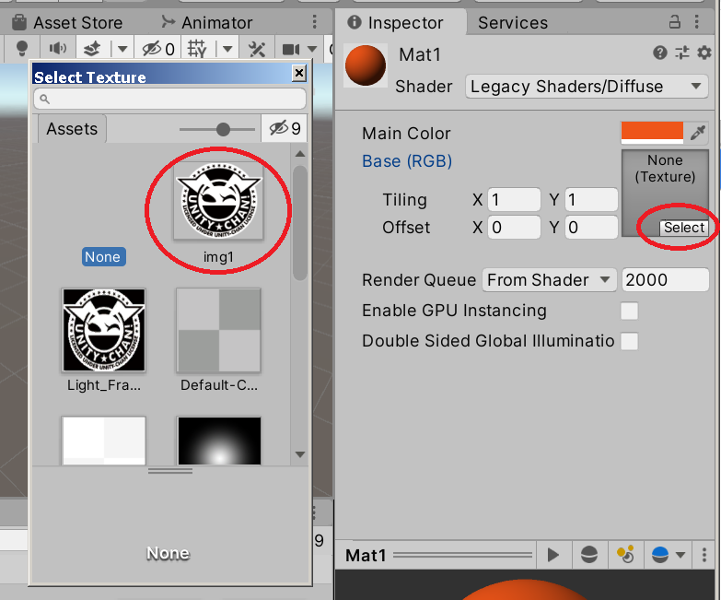Open Render Queue From Shader dropdown
This screenshot has height=600, width=721.
click(x=549, y=280)
